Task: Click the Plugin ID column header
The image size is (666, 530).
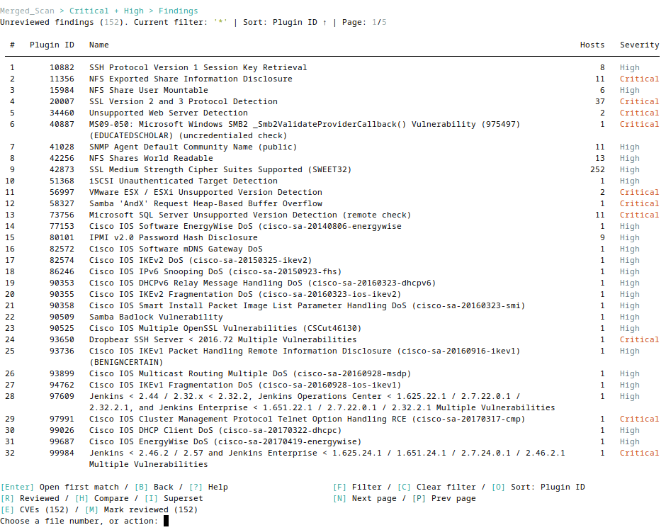Action: pyautogui.click(x=52, y=45)
